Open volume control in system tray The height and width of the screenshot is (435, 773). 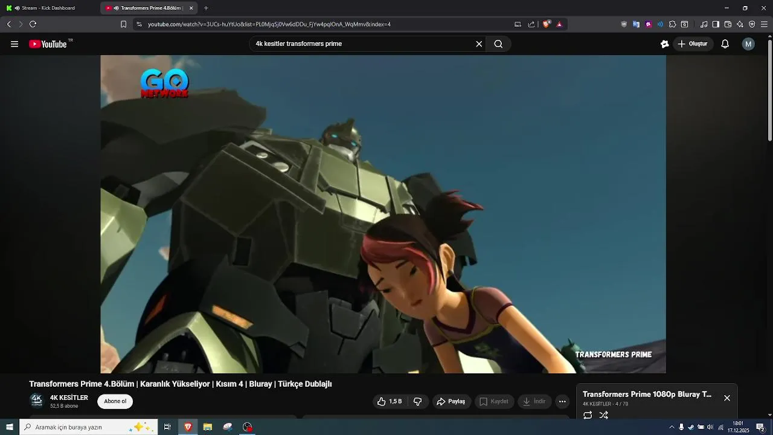[710, 427]
